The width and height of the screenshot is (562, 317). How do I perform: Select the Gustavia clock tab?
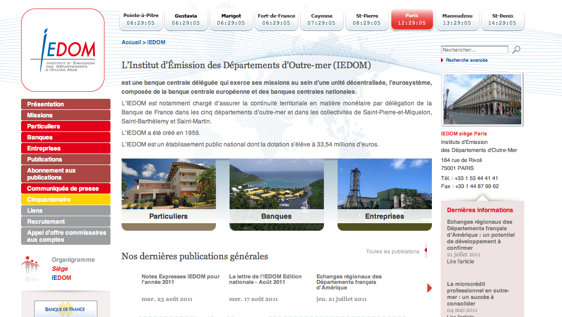tap(186, 20)
